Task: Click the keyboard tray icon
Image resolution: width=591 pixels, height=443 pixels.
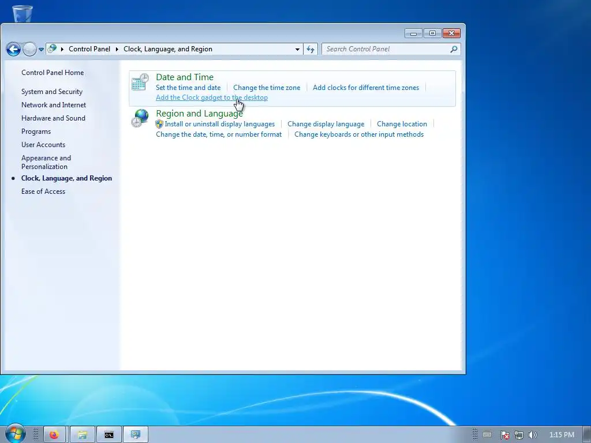Action: click(x=487, y=435)
